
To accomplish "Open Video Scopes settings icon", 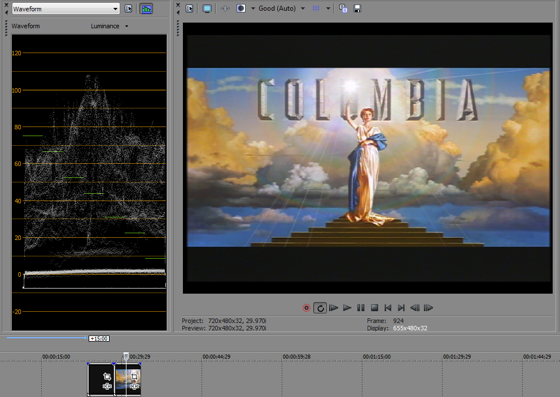I will 129,9.
